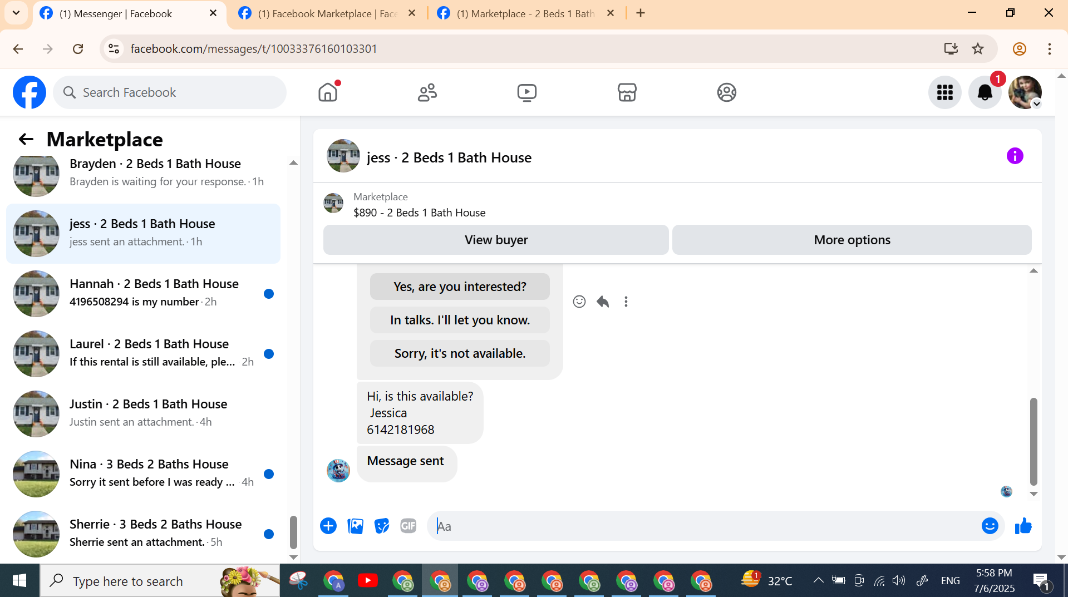Click the reply arrow icon on message
1068x597 pixels.
[x=603, y=302]
